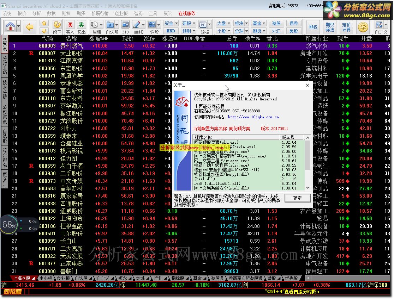
Task: Close the 关于 dialog with X
Action: point(307,85)
